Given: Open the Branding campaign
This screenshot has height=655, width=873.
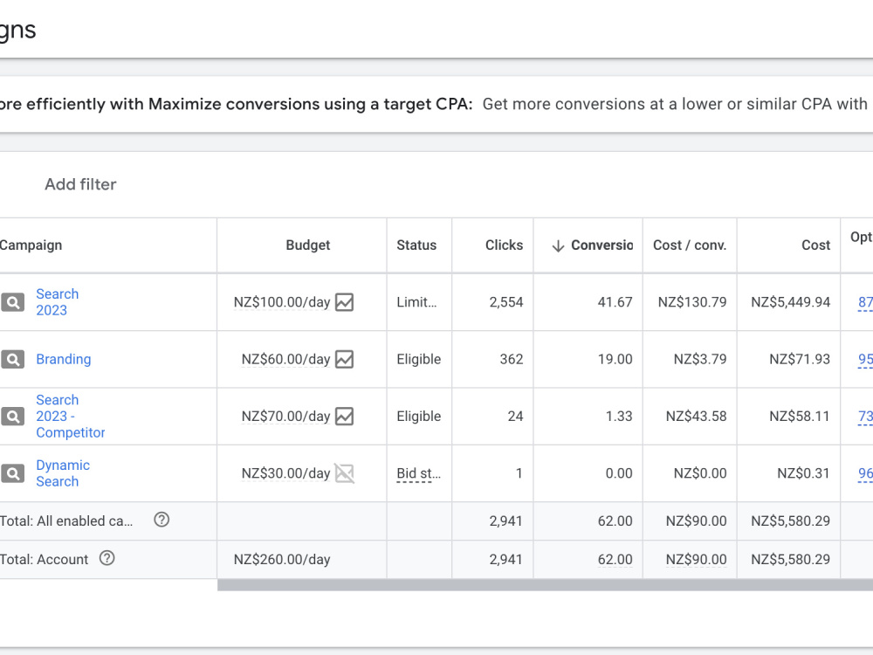Looking at the screenshot, I should tap(64, 359).
